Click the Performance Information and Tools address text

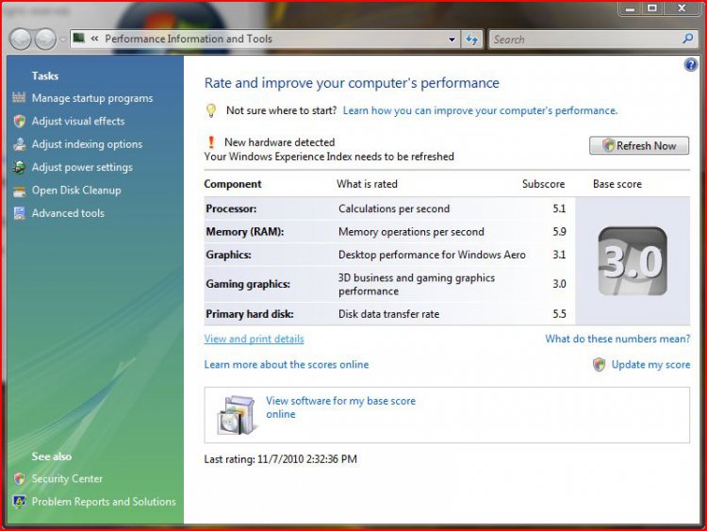pos(189,39)
